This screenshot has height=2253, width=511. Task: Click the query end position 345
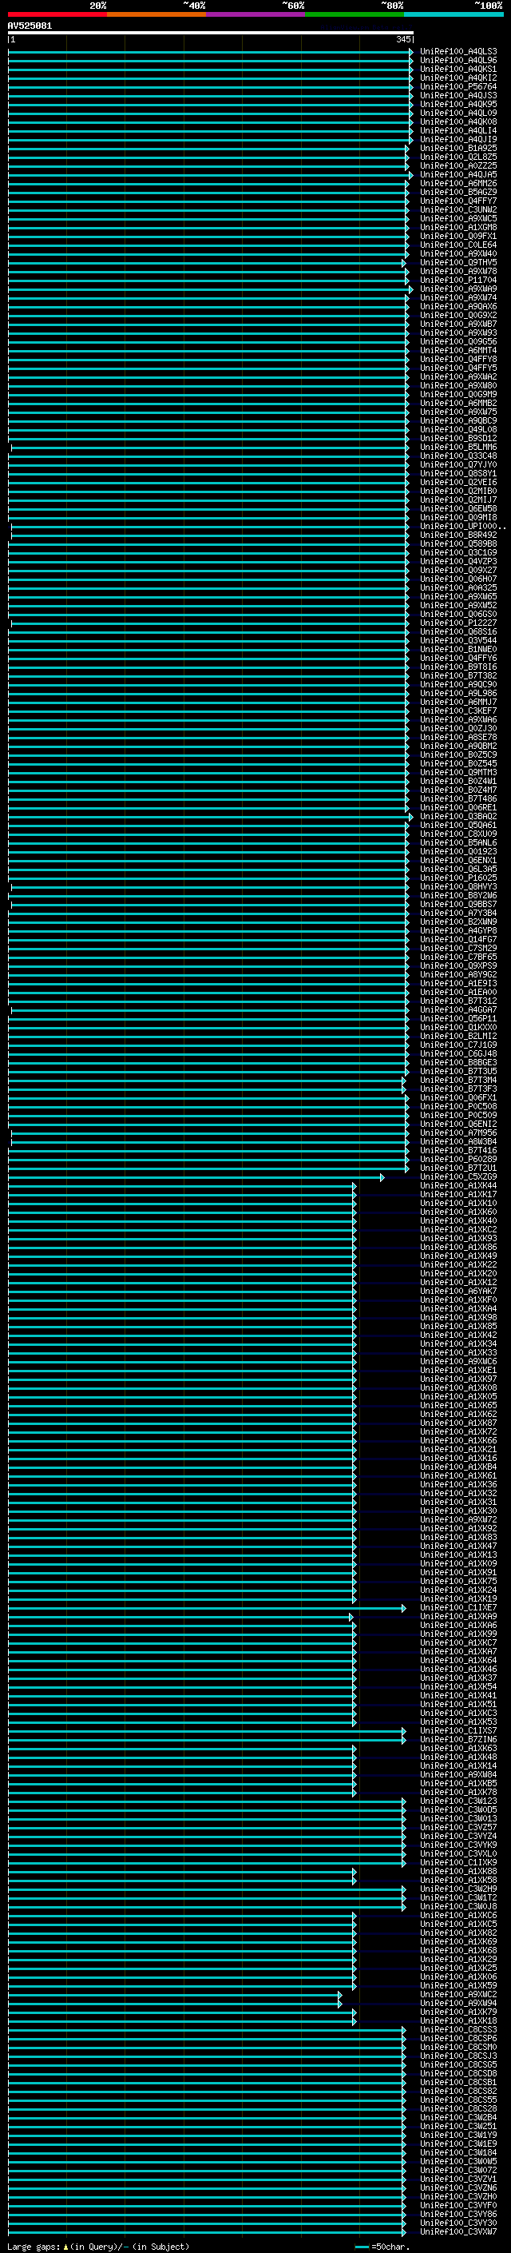click(402, 39)
